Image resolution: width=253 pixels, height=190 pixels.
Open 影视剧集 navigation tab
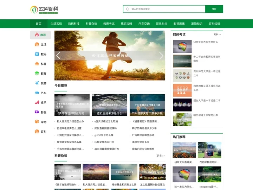click(x=179, y=24)
